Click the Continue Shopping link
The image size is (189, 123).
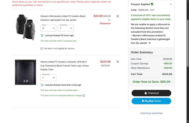[151, 113]
